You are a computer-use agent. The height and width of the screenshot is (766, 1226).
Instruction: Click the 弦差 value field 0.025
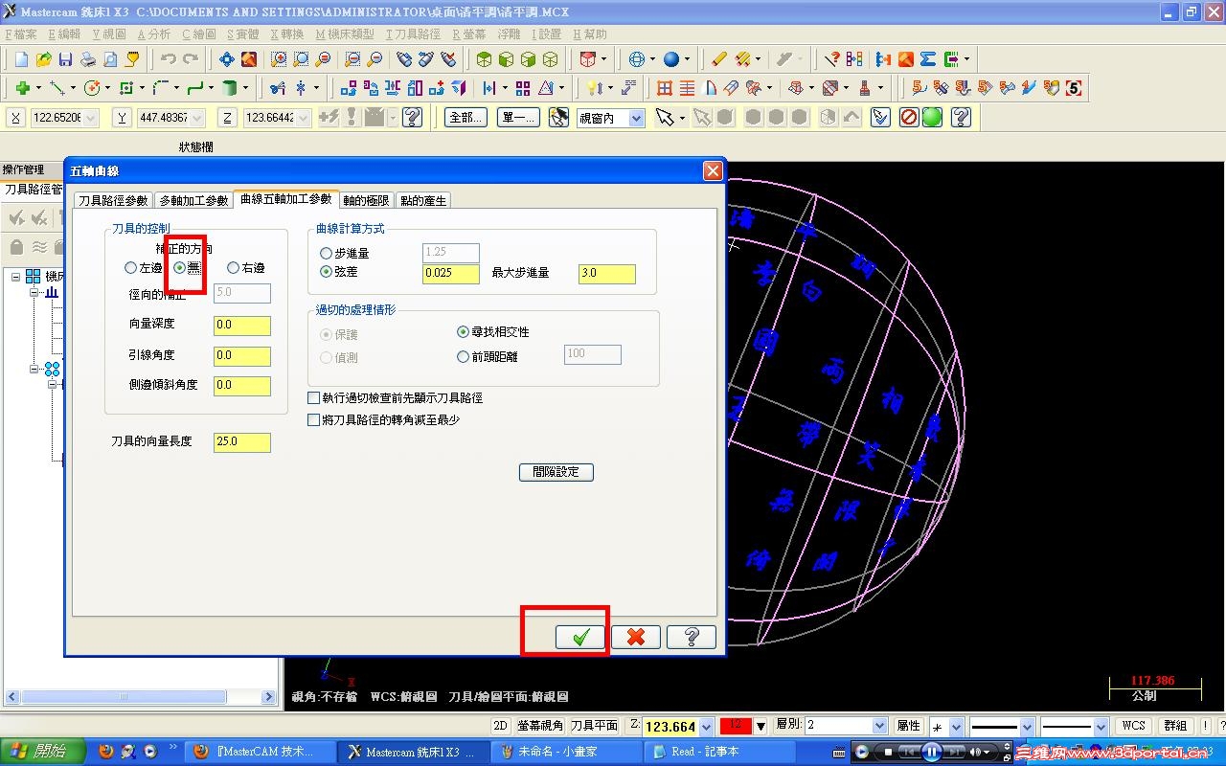(451, 273)
